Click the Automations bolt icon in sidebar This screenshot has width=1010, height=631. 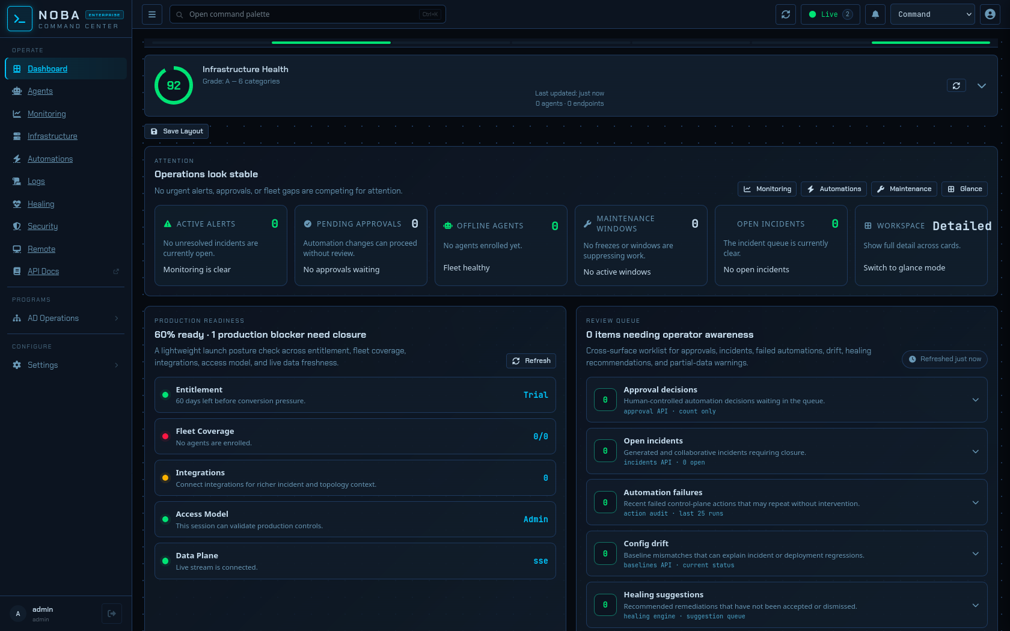click(x=17, y=159)
